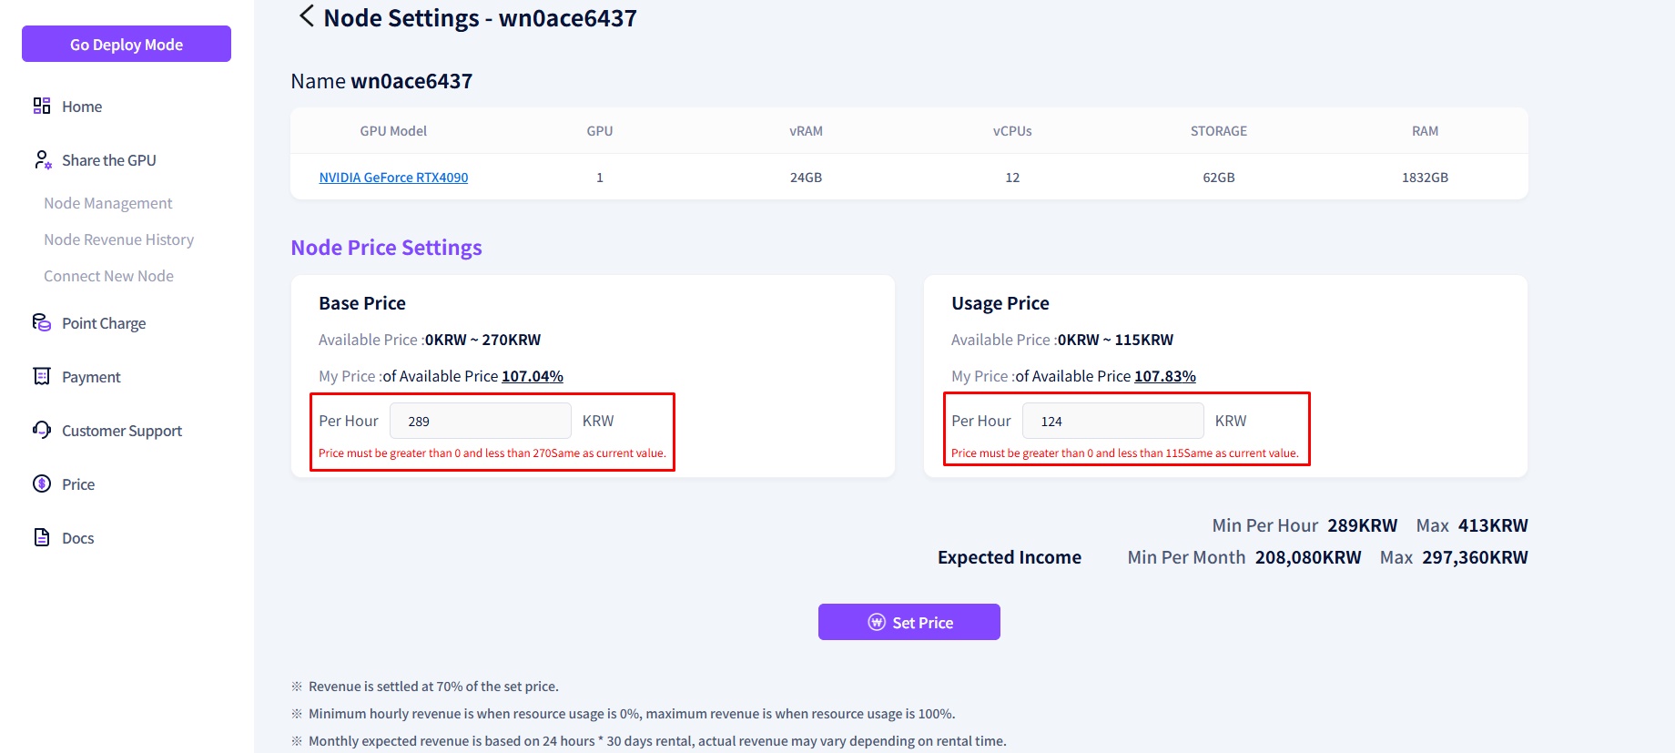Click the Customer Support headset icon

41,430
